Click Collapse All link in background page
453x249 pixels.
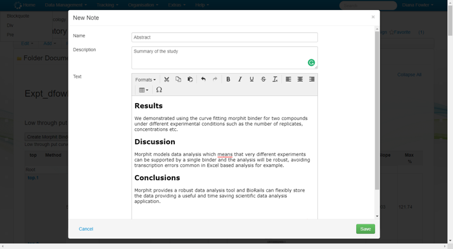(409, 75)
